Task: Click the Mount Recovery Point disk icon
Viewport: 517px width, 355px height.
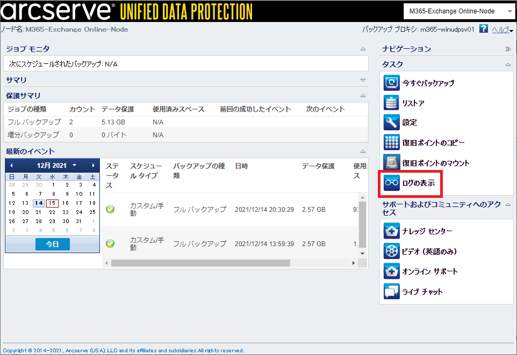Action: pos(391,162)
